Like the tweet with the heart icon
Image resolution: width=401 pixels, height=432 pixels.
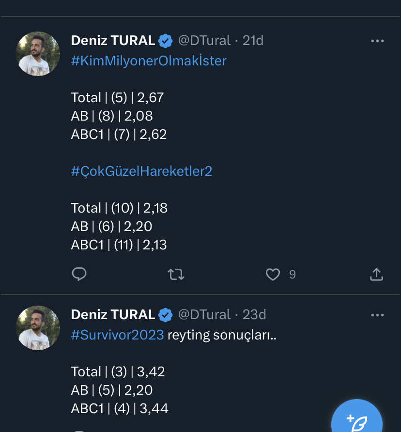tap(273, 275)
